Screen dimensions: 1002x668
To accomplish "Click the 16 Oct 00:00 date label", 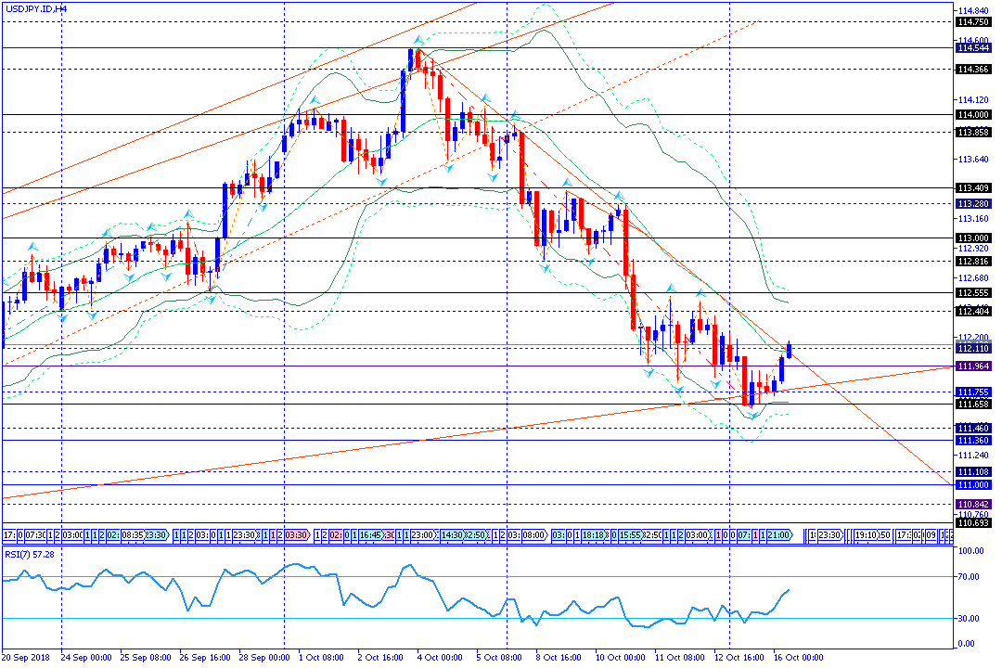I will [x=799, y=658].
